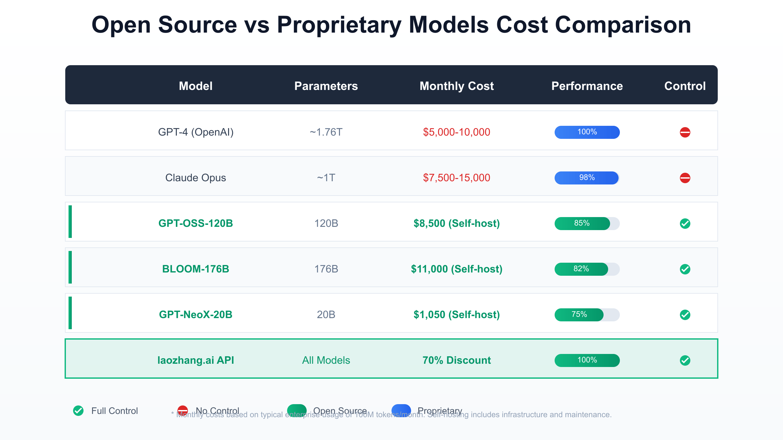This screenshot has height=440, width=783.
Task: Click the green checkmark in laozhang.ai API row
Action: [x=685, y=360]
